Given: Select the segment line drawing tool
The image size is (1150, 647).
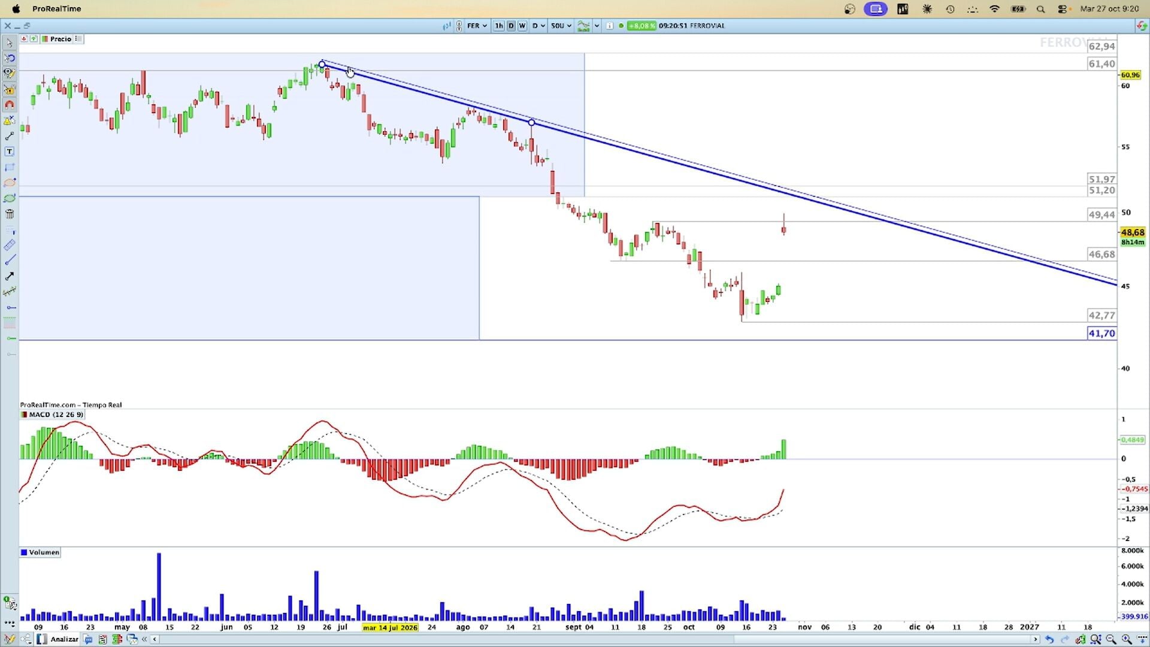Looking at the screenshot, I should click(x=9, y=136).
